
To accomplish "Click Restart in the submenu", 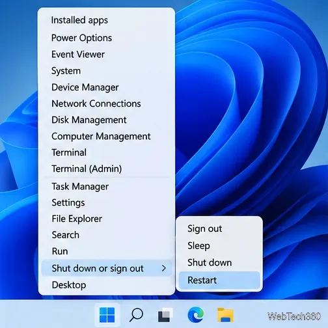I will coord(219,280).
